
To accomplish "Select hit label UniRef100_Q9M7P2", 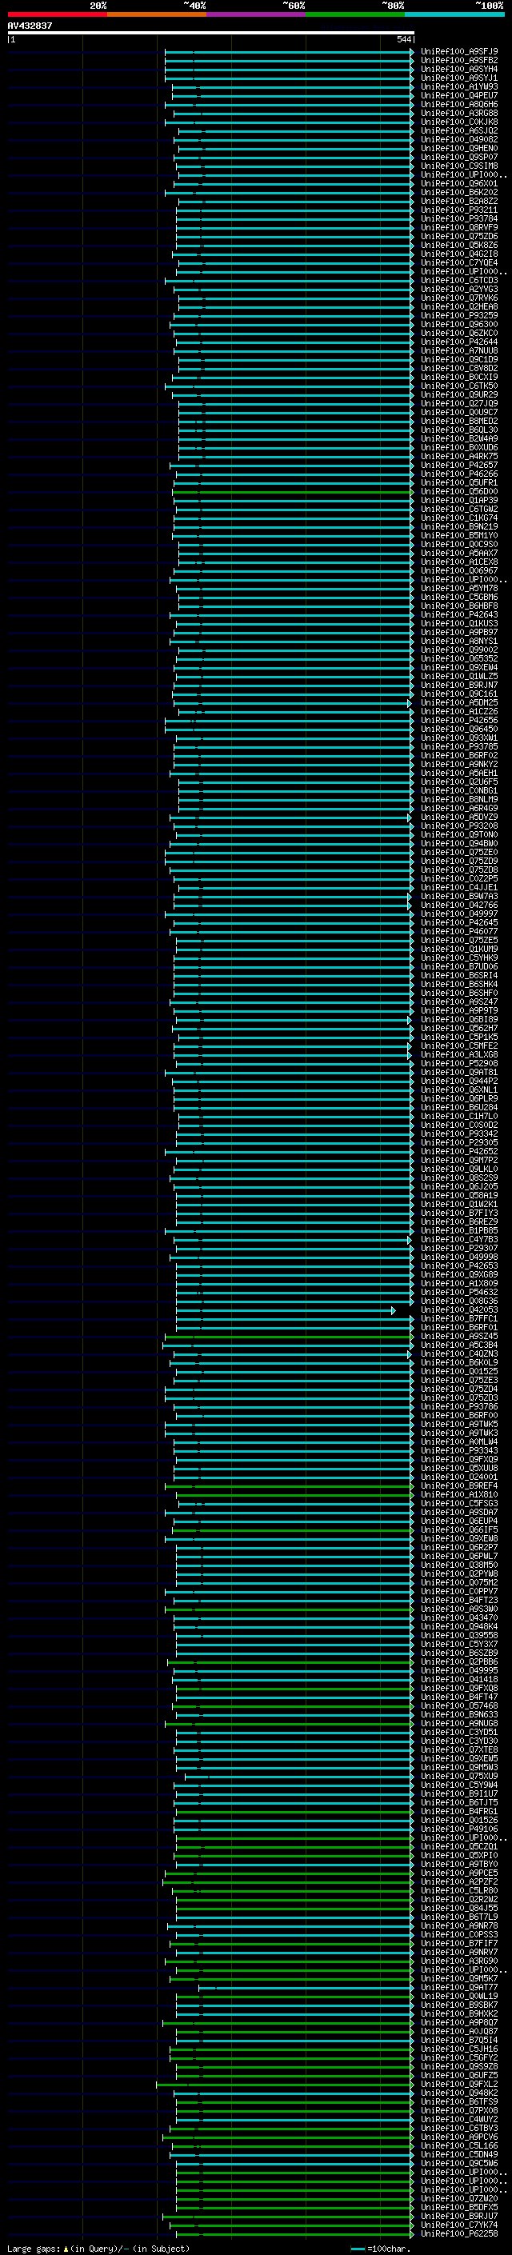I will click(x=458, y=1160).
